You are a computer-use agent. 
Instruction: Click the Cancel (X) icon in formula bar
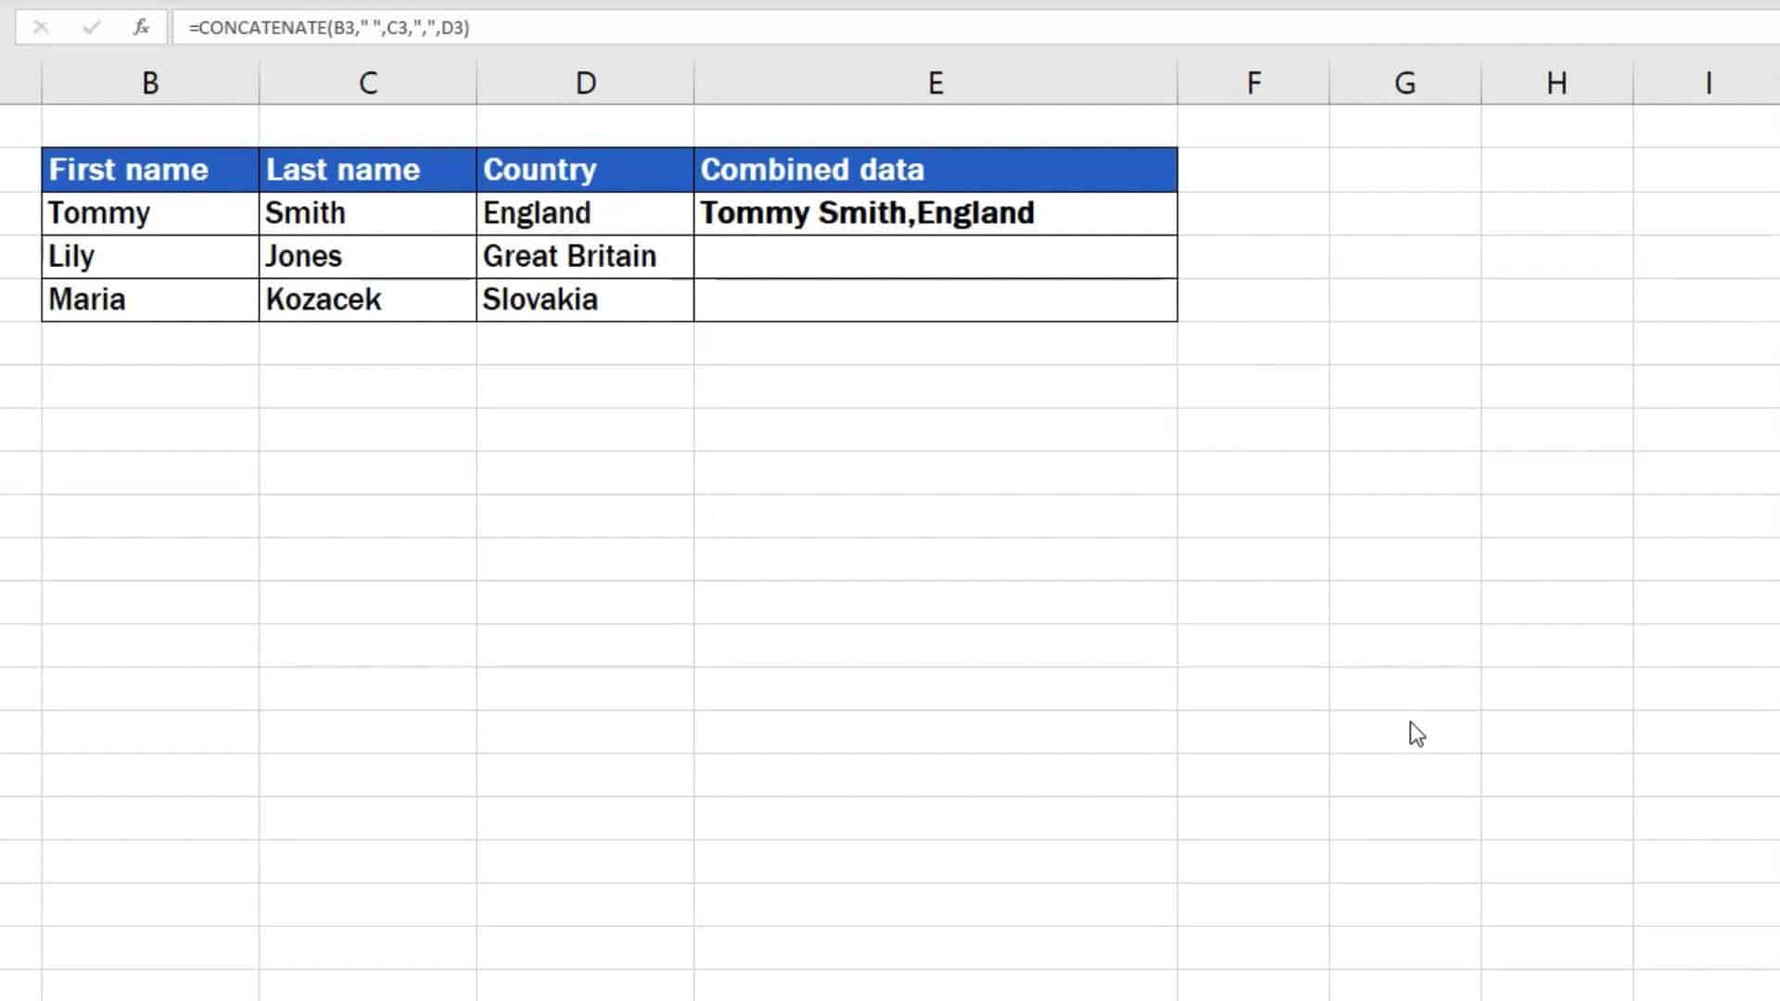[x=42, y=28]
